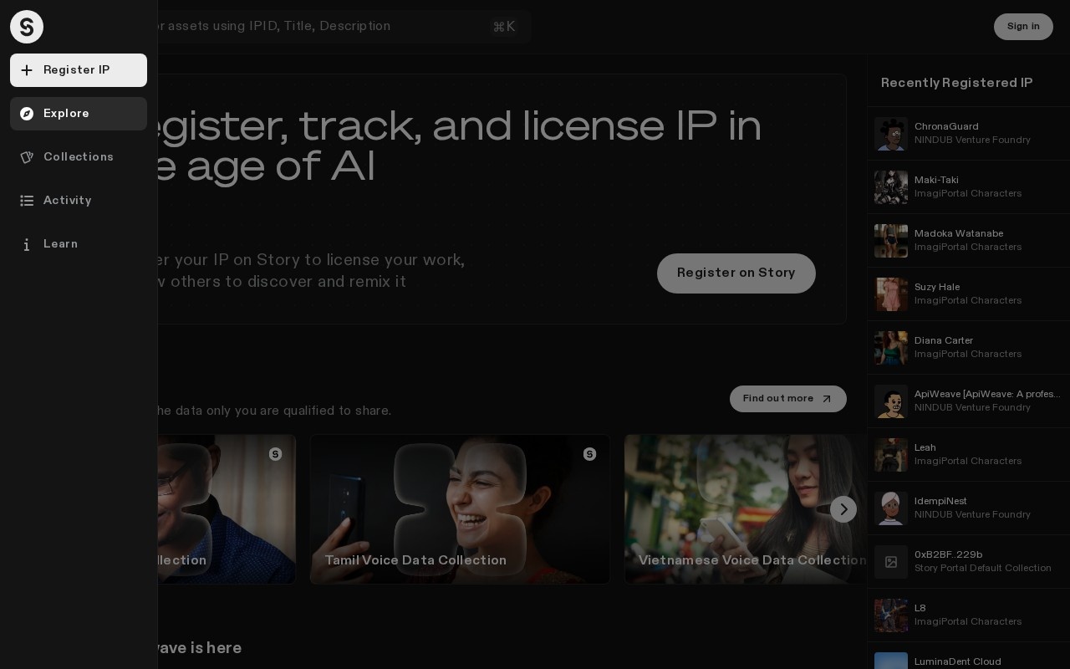The width and height of the screenshot is (1070, 669).
Task: Click the Sign in button
Action: (x=1023, y=27)
